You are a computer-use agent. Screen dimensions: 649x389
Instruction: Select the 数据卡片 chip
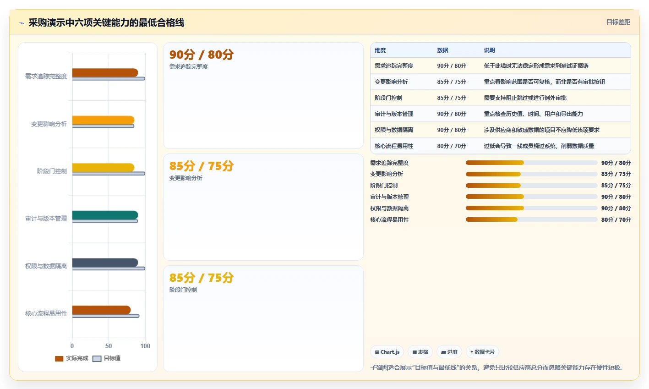pyautogui.click(x=482, y=352)
